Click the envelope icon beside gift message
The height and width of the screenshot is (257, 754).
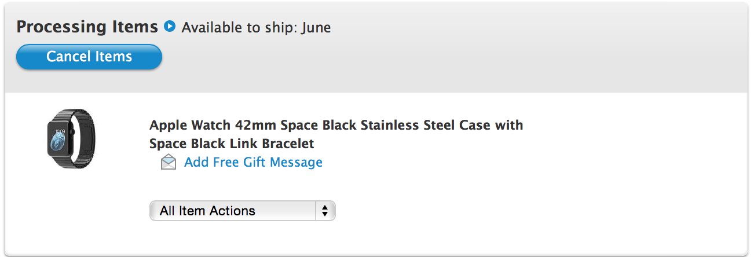168,163
